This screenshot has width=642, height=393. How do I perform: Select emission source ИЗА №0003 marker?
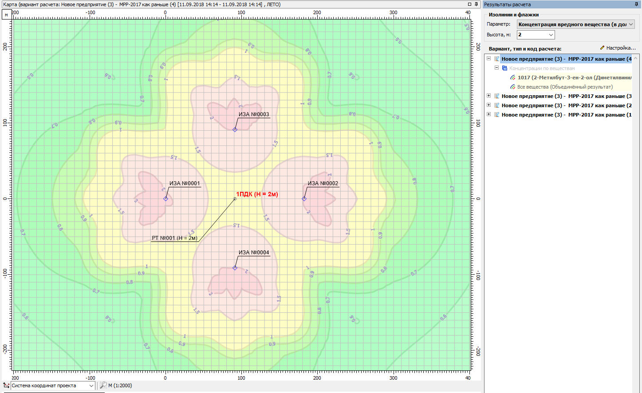tap(235, 130)
